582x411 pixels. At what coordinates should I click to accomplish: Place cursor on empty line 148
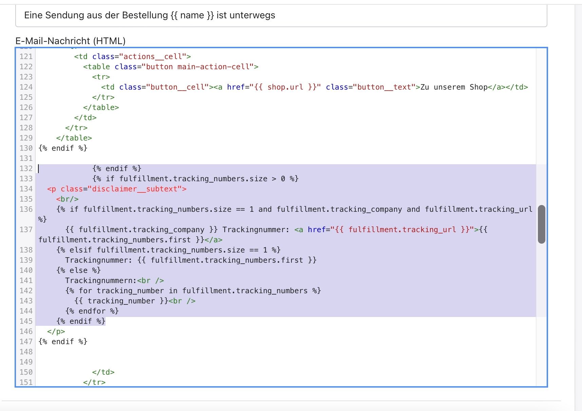pos(136,352)
